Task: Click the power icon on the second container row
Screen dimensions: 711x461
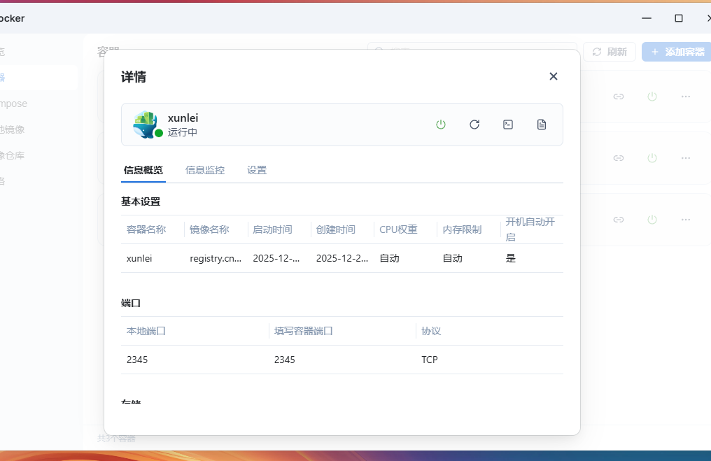Action: coord(652,158)
